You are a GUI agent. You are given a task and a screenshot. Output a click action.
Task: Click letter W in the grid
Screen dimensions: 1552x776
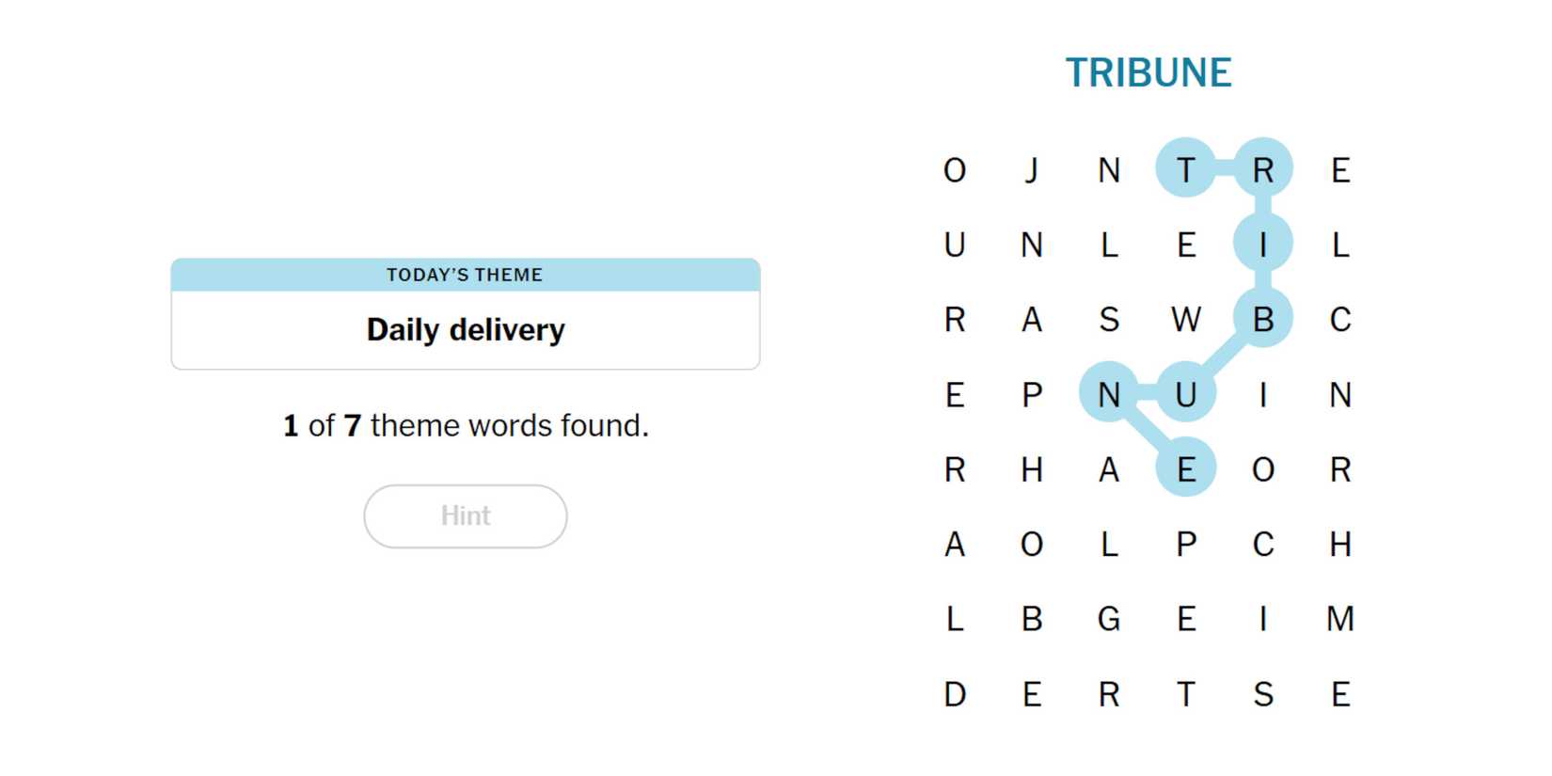1186,319
